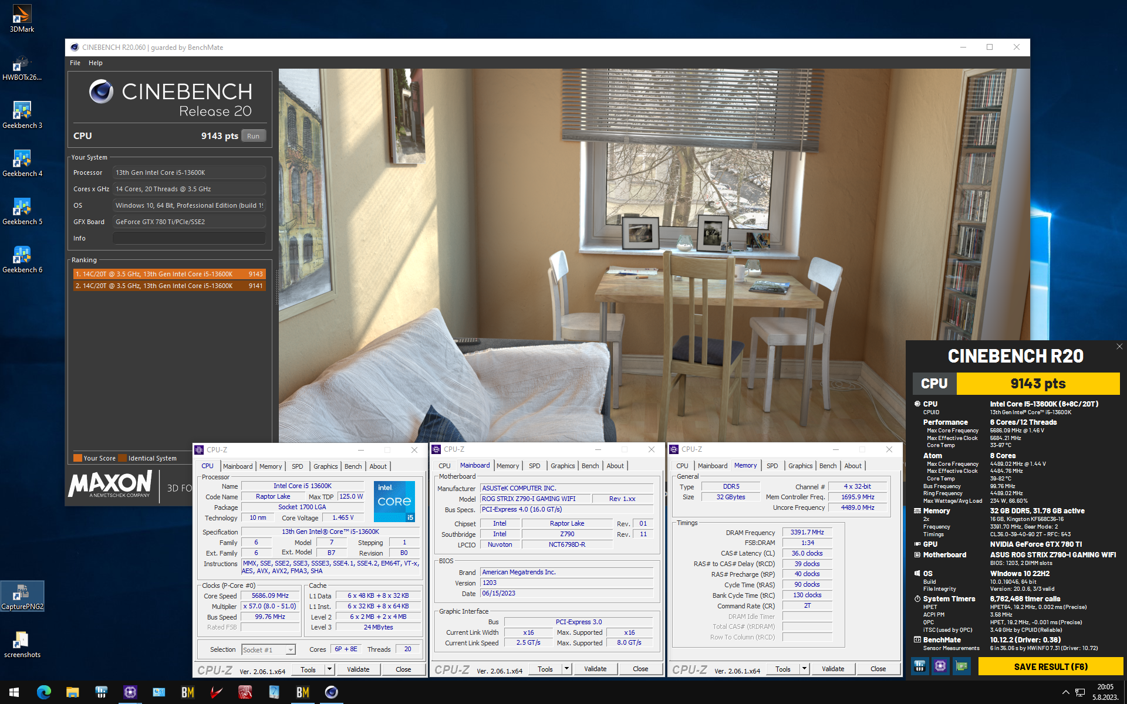
Task: Launch Geekbench 4 from the desktop
Action: pyautogui.click(x=22, y=163)
